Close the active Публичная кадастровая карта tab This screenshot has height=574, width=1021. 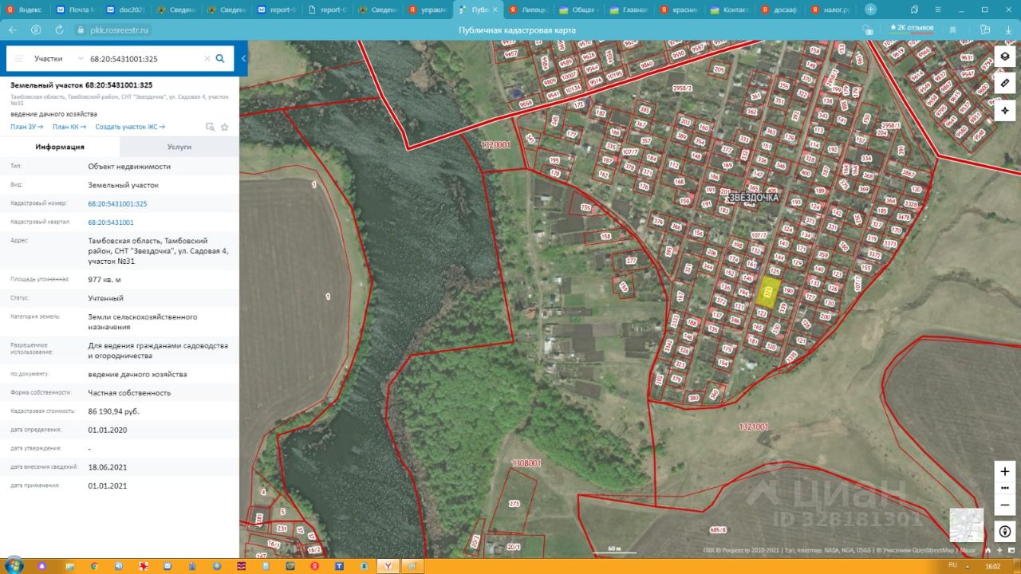495,10
